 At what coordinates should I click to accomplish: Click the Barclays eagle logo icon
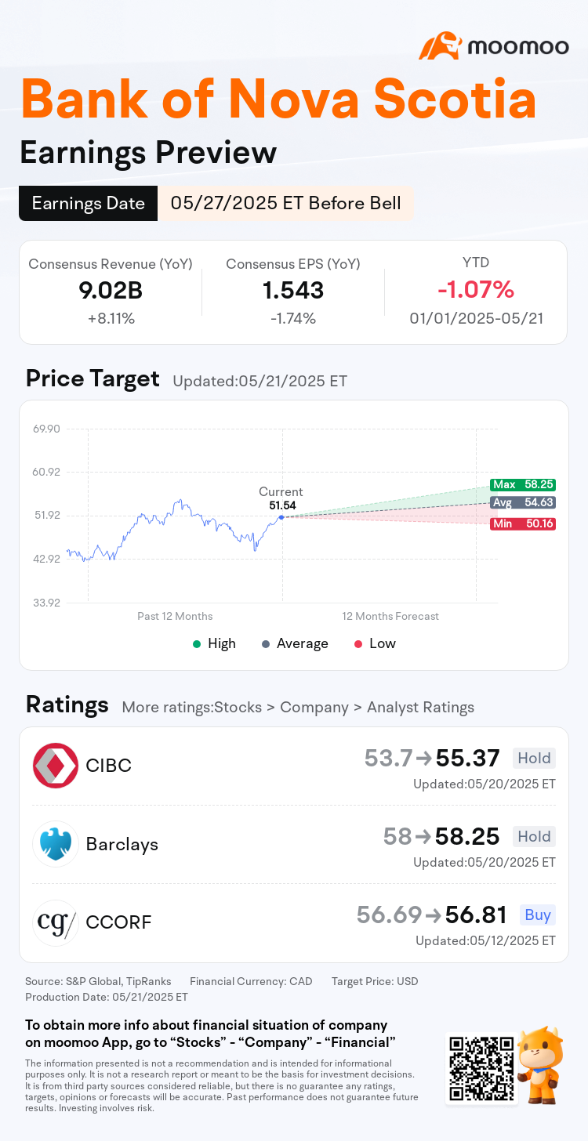56,844
